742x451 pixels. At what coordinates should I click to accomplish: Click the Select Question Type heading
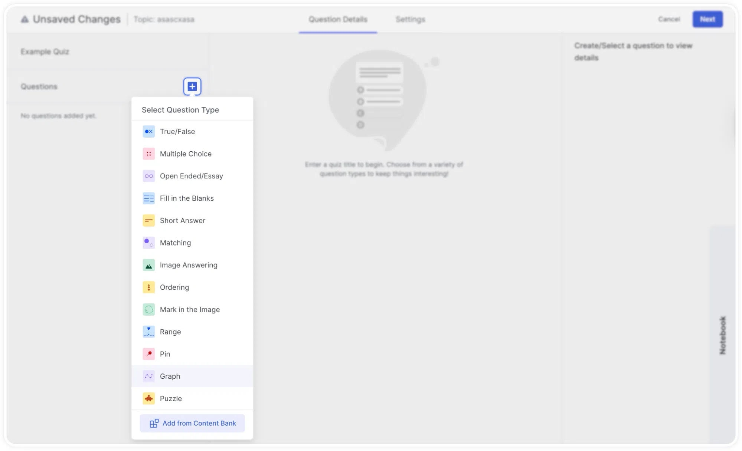click(x=180, y=110)
